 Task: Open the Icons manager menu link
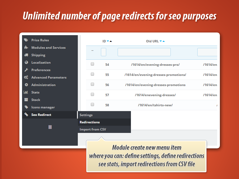(43, 107)
